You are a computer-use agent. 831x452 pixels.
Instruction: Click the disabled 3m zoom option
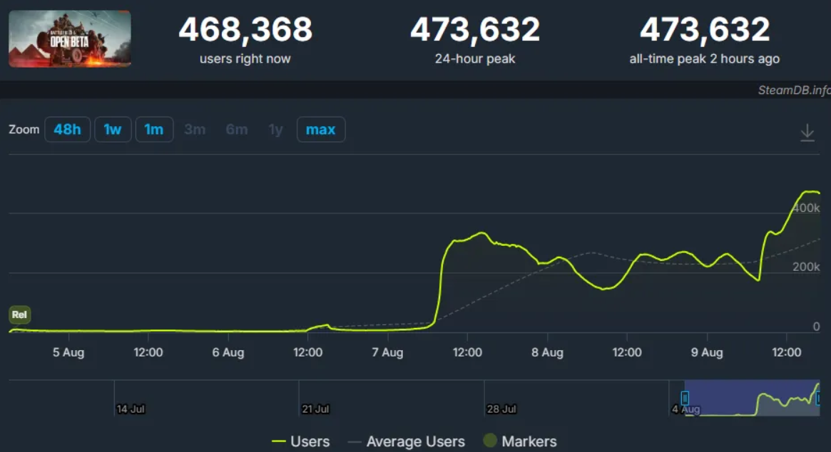point(195,129)
